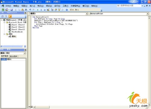
Task: Open the 格式(O) menu
Action: (x=40, y=6)
